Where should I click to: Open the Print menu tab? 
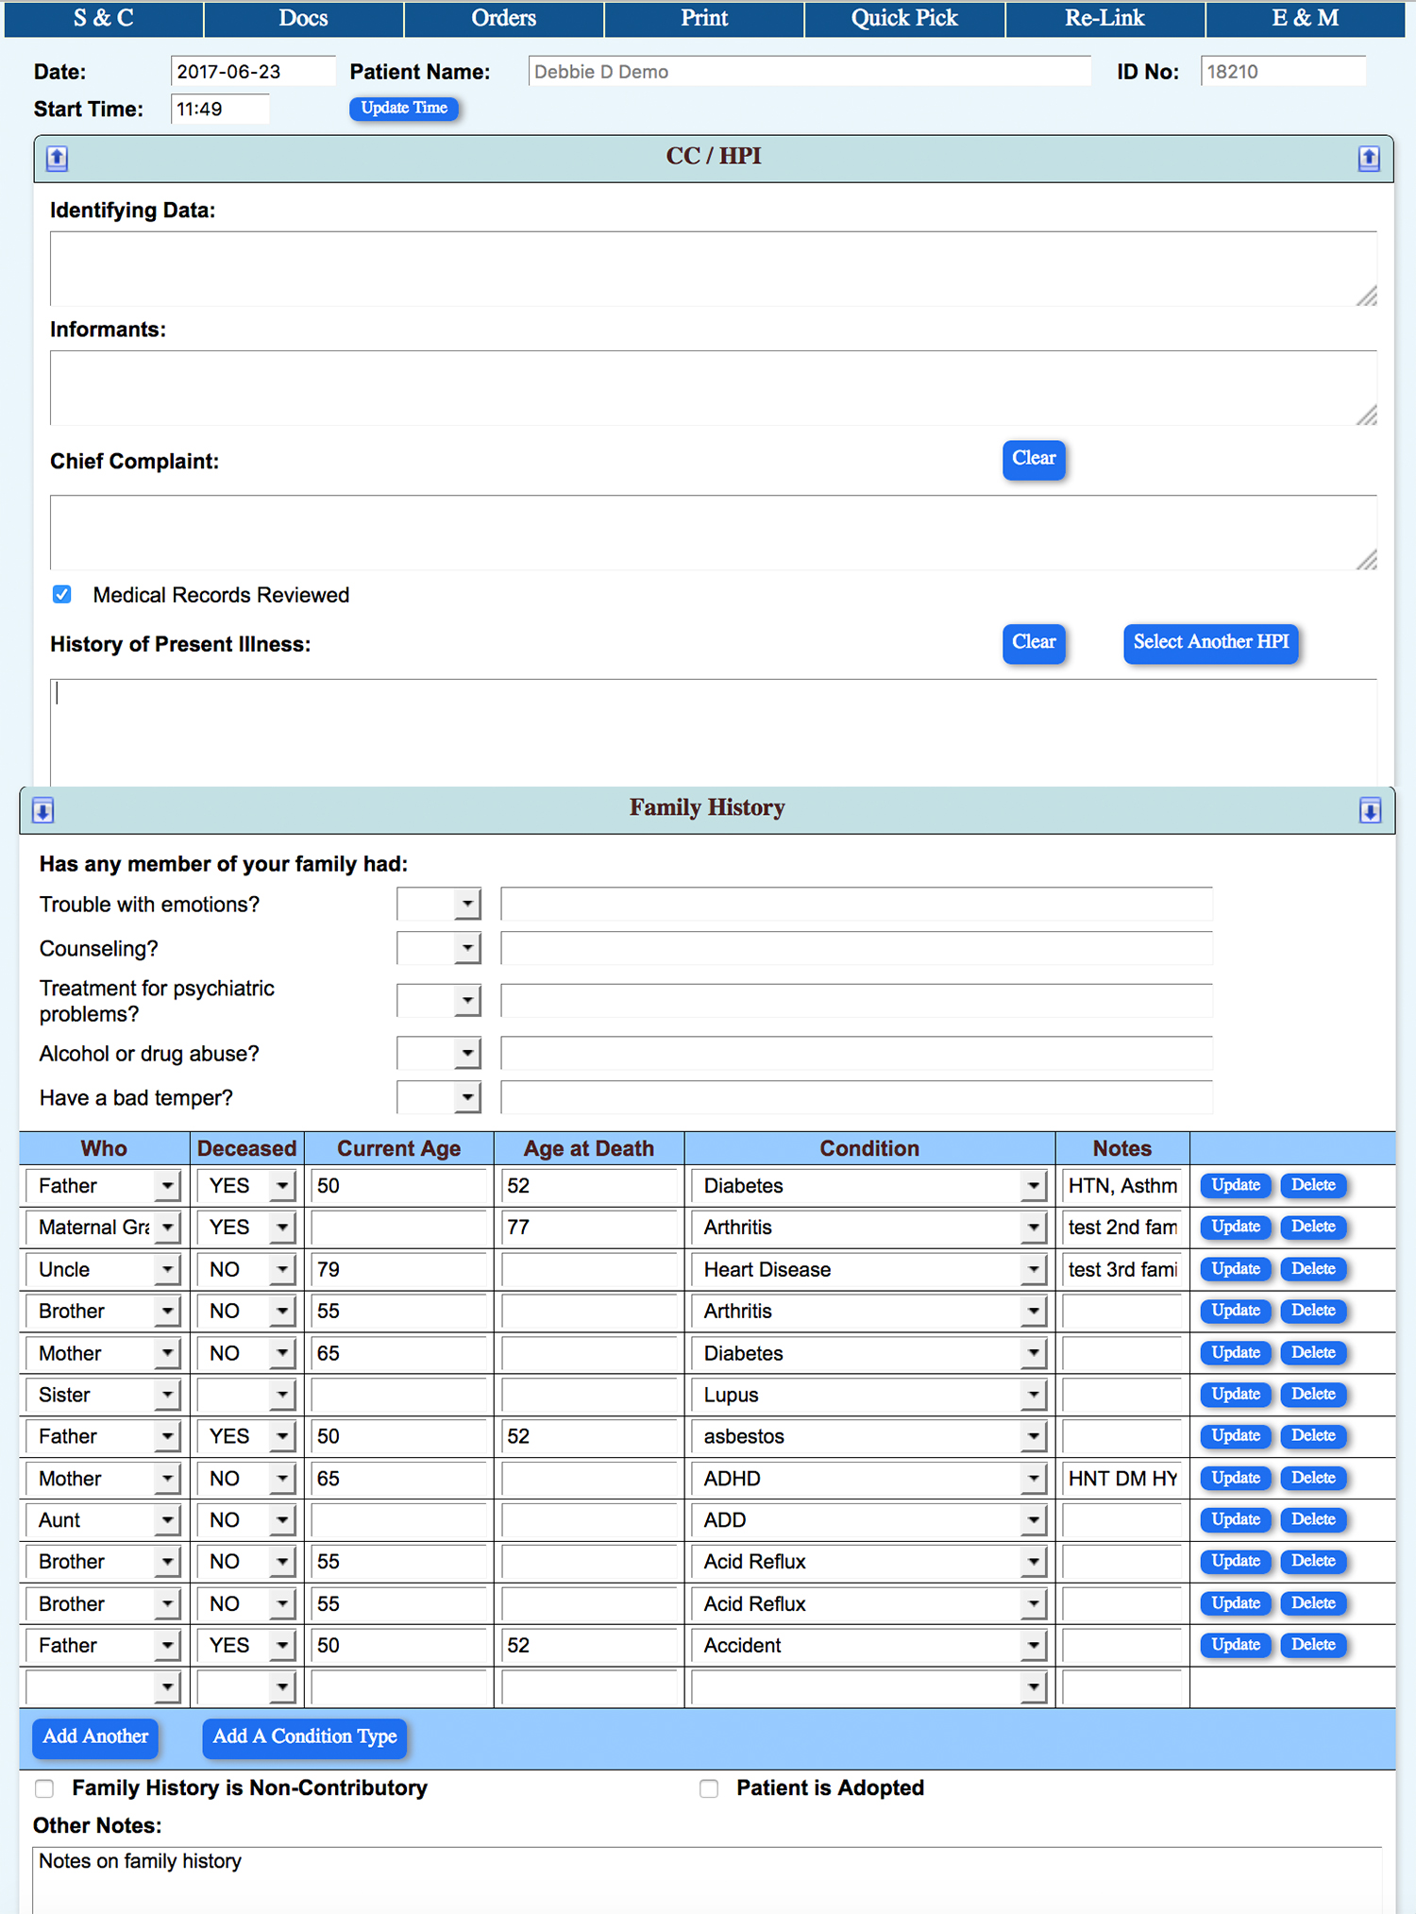704,18
